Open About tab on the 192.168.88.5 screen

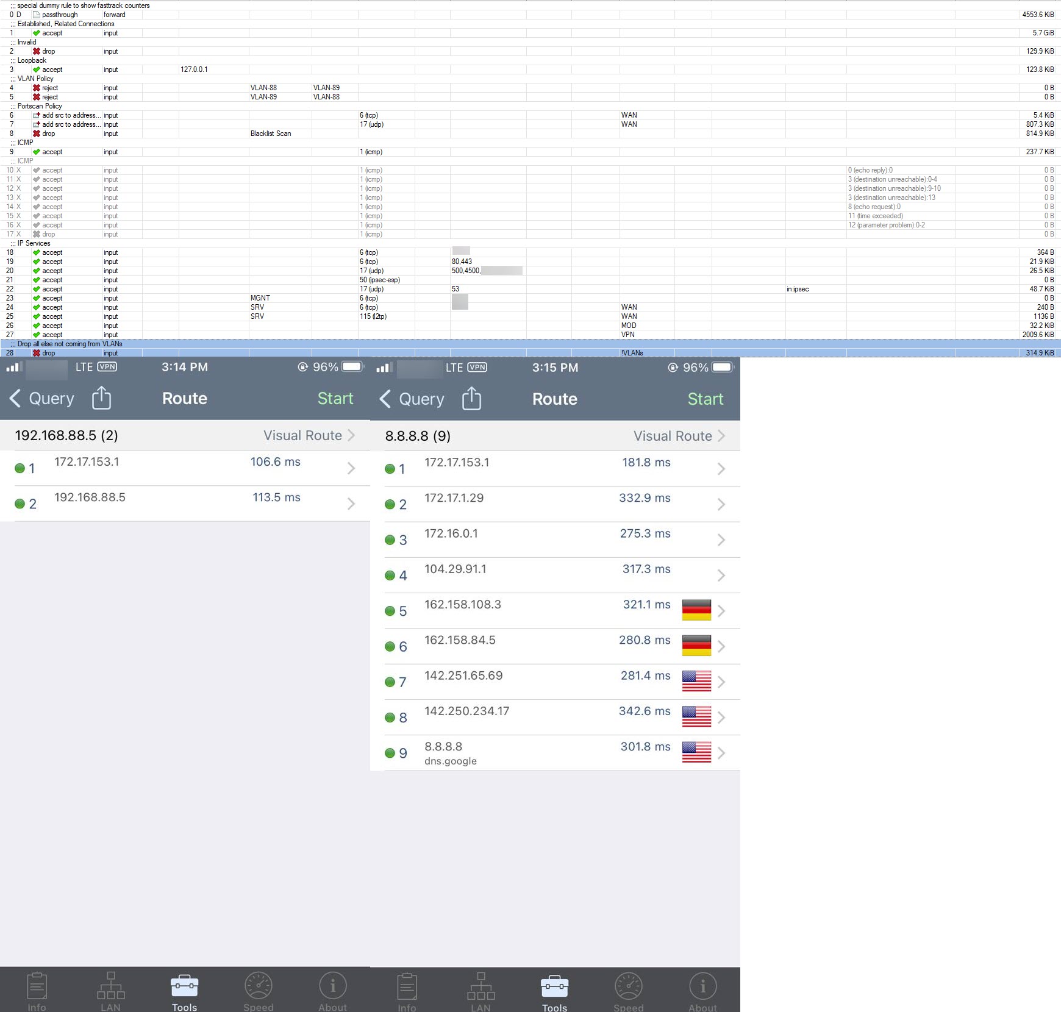[x=332, y=992]
